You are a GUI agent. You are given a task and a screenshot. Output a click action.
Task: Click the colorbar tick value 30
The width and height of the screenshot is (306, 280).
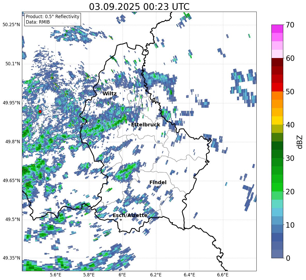pyautogui.click(x=290, y=158)
